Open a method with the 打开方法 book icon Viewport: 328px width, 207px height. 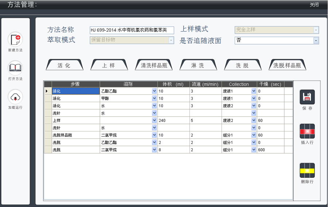point(15,68)
